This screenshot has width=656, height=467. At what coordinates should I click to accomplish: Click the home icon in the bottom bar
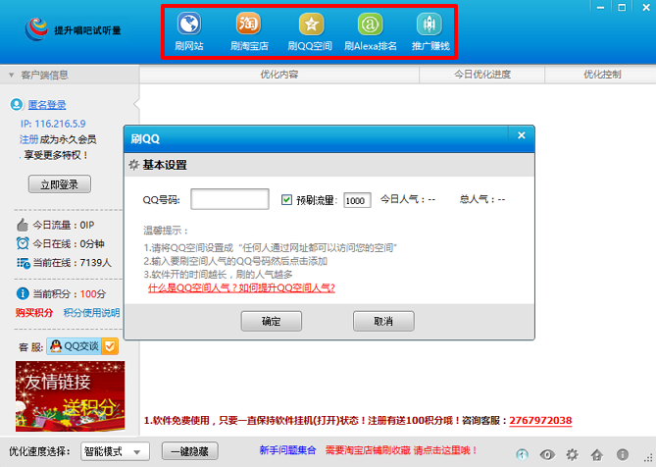(597, 454)
